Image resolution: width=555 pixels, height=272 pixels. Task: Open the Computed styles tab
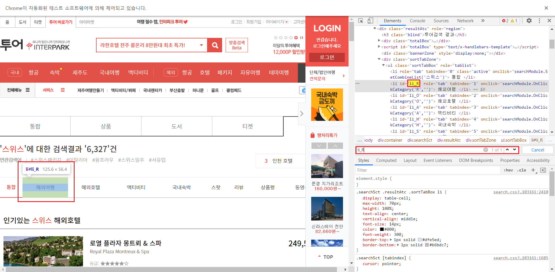coord(386,160)
